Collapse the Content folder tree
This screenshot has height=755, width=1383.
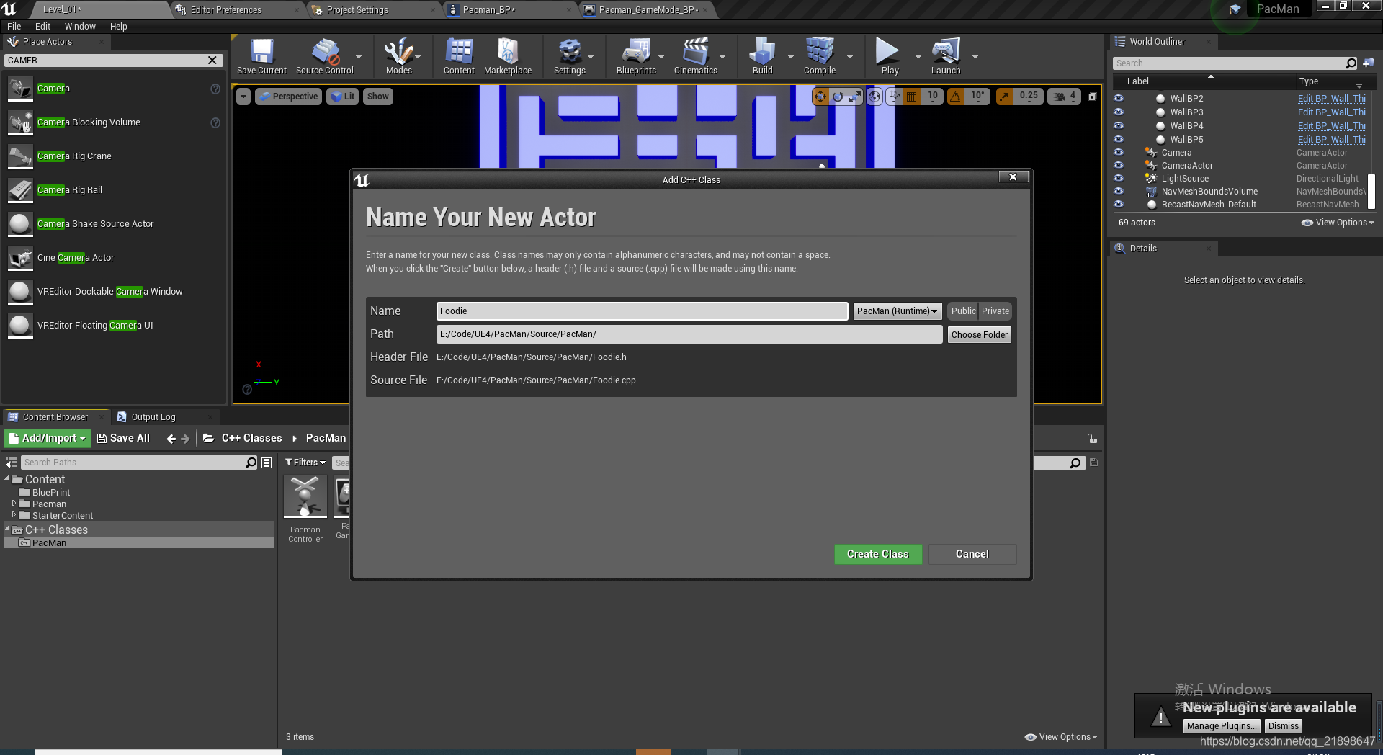[x=8, y=478]
